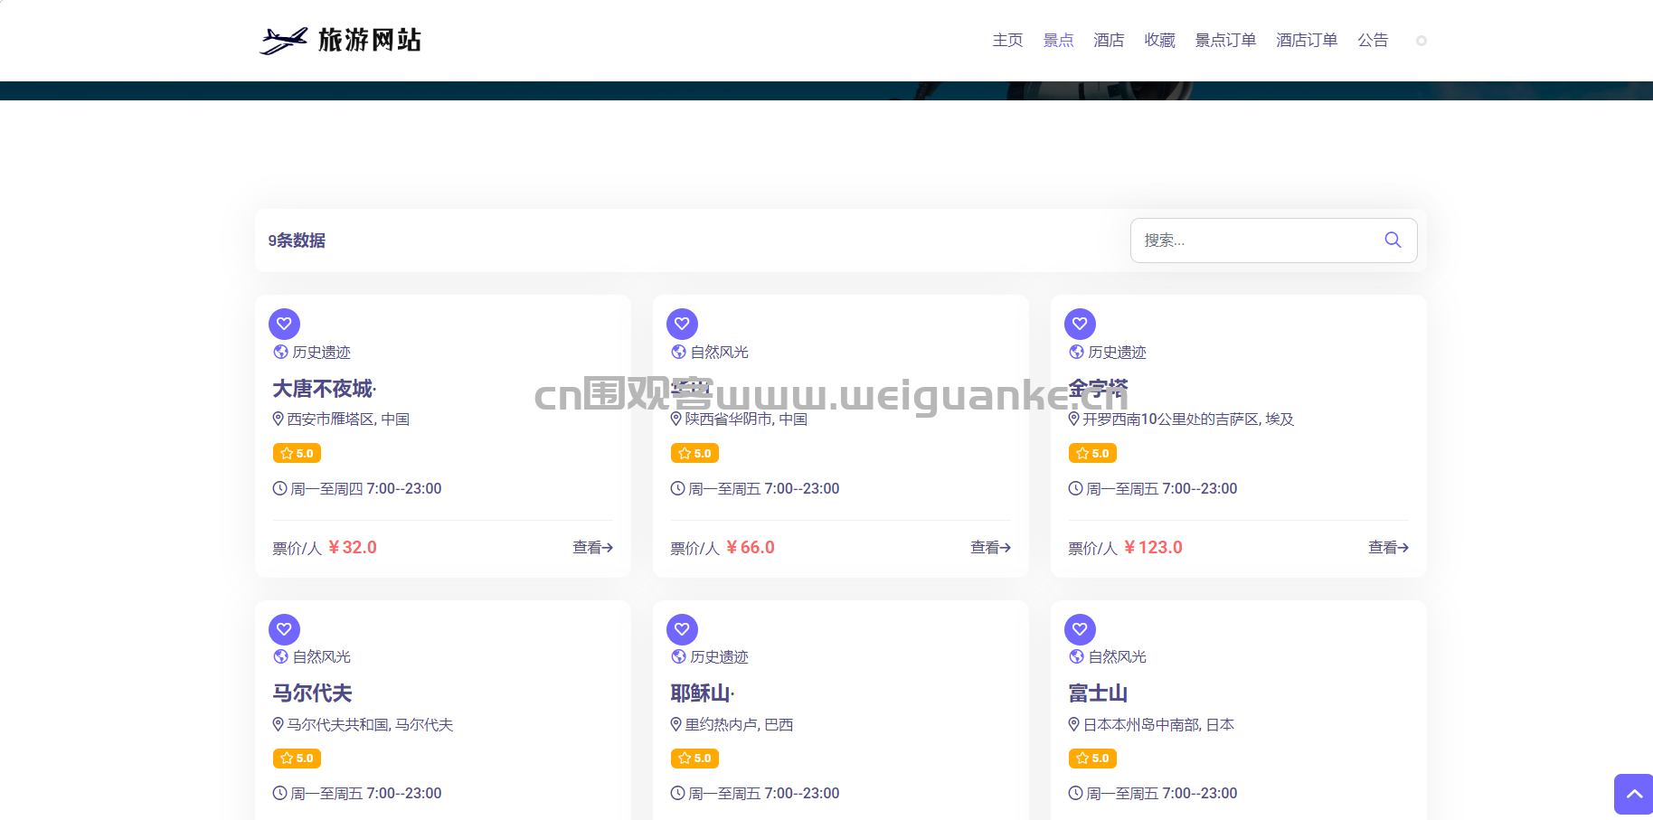Open the 主页 navigation item
The height and width of the screenshot is (820, 1653).
pyautogui.click(x=1007, y=41)
